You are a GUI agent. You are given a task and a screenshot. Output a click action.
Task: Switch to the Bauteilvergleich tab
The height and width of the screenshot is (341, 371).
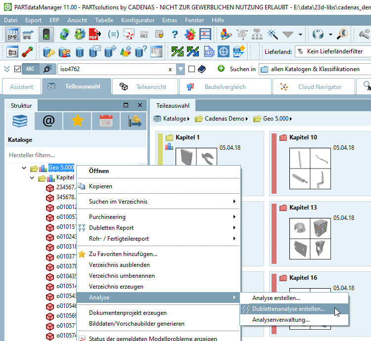coord(225,87)
